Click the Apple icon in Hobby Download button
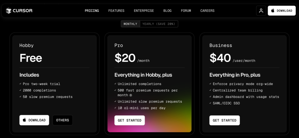Screen dimensions: 299x138 (25, 120)
